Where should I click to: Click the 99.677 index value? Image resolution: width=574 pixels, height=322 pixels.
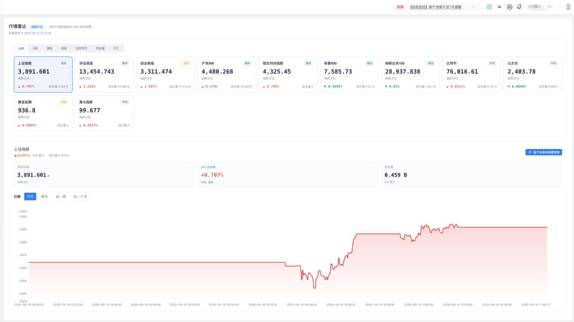(x=90, y=110)
